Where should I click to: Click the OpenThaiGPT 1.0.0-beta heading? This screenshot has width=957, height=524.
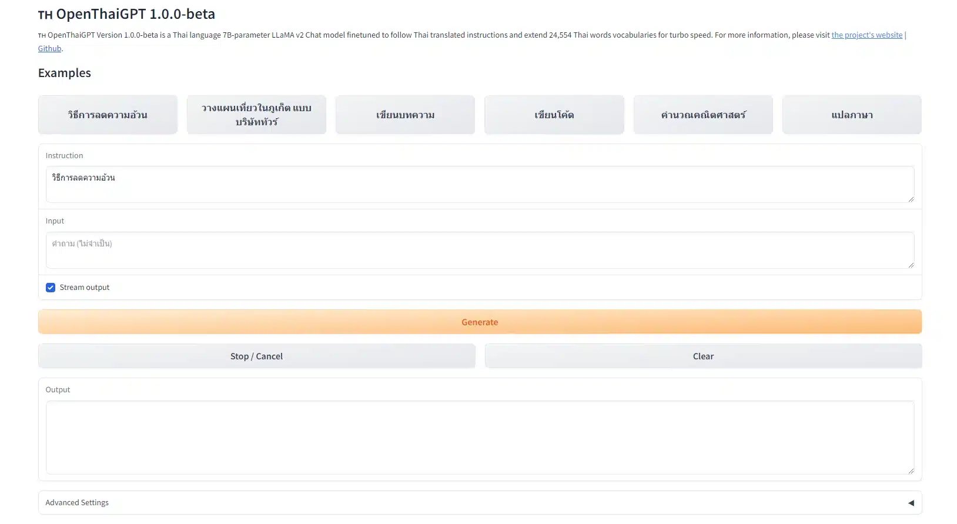[x=126, y=14]
